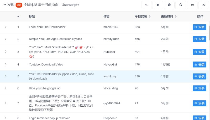Install Youtube: Download Video by HayaoGai
The width and height of the screenshot is (210, 120).
[x=199, y=65]
